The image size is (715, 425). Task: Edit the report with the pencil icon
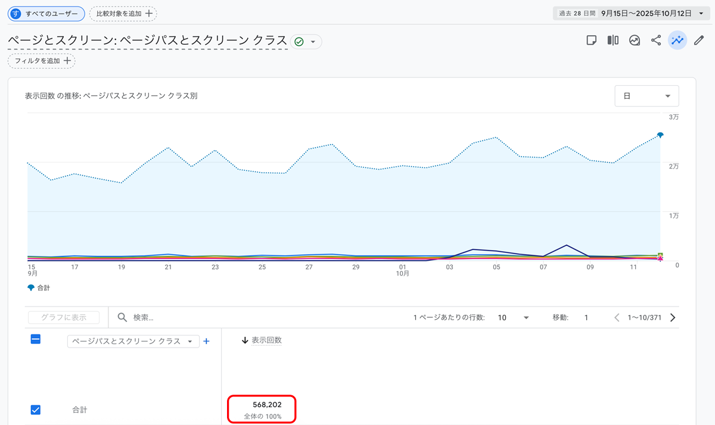698,40
